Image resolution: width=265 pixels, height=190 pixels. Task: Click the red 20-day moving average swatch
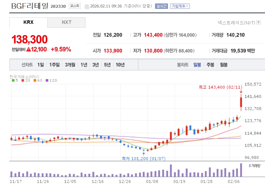tap(23, 80)
